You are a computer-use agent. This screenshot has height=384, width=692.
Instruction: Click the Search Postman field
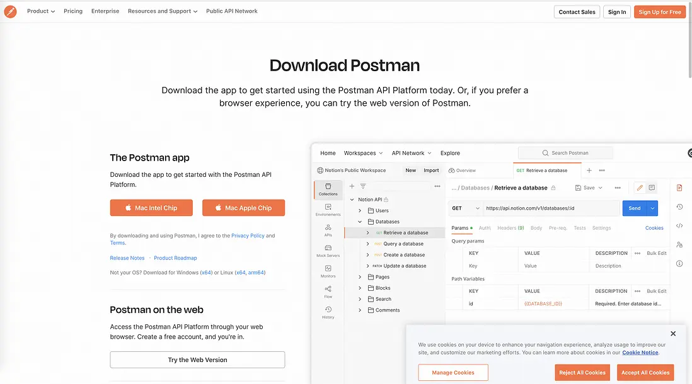pyautogui.click(x=565, y=153)
